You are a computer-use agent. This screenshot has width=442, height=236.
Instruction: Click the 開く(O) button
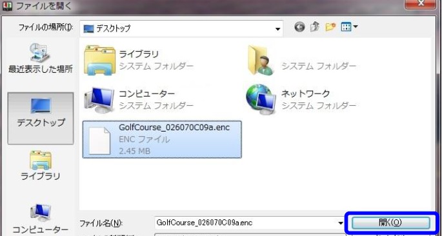click(x=390, y=222)
